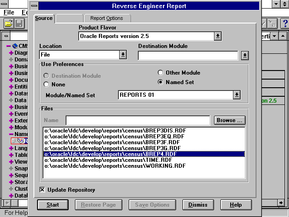Switch to the Report Options tab
This screenshot has width=289, height=217.
[x=107, y=19]
